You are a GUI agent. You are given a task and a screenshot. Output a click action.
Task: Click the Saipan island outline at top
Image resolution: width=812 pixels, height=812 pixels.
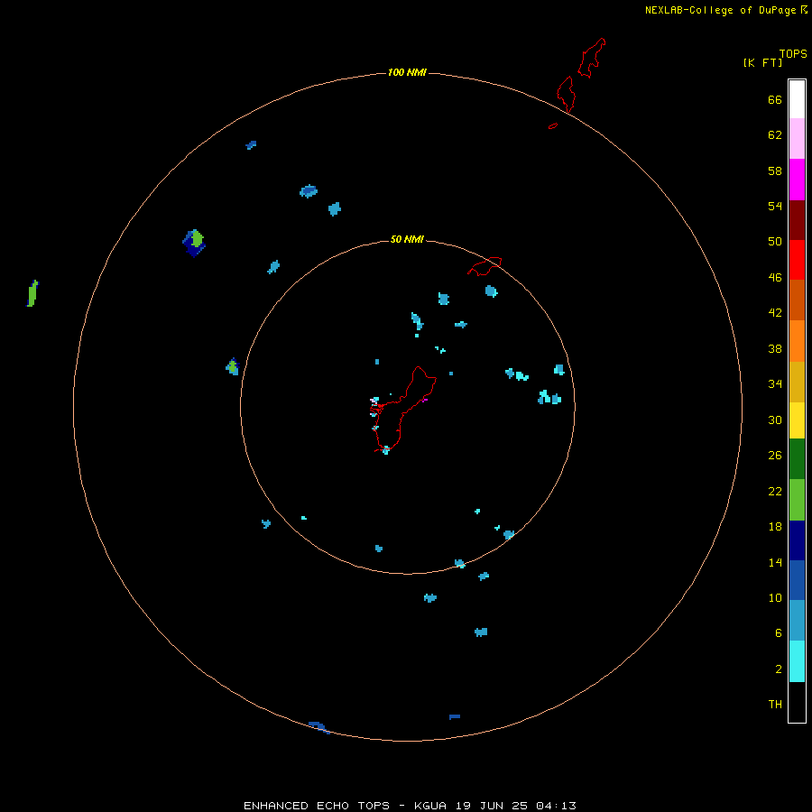click(591, 58)
